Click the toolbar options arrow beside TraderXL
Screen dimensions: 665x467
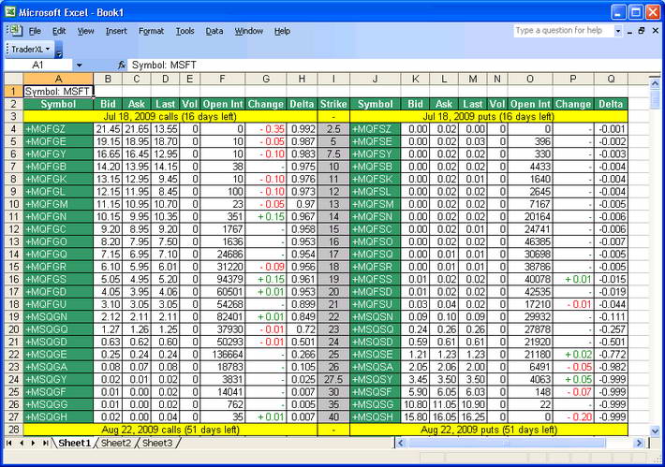pos(59,50)
